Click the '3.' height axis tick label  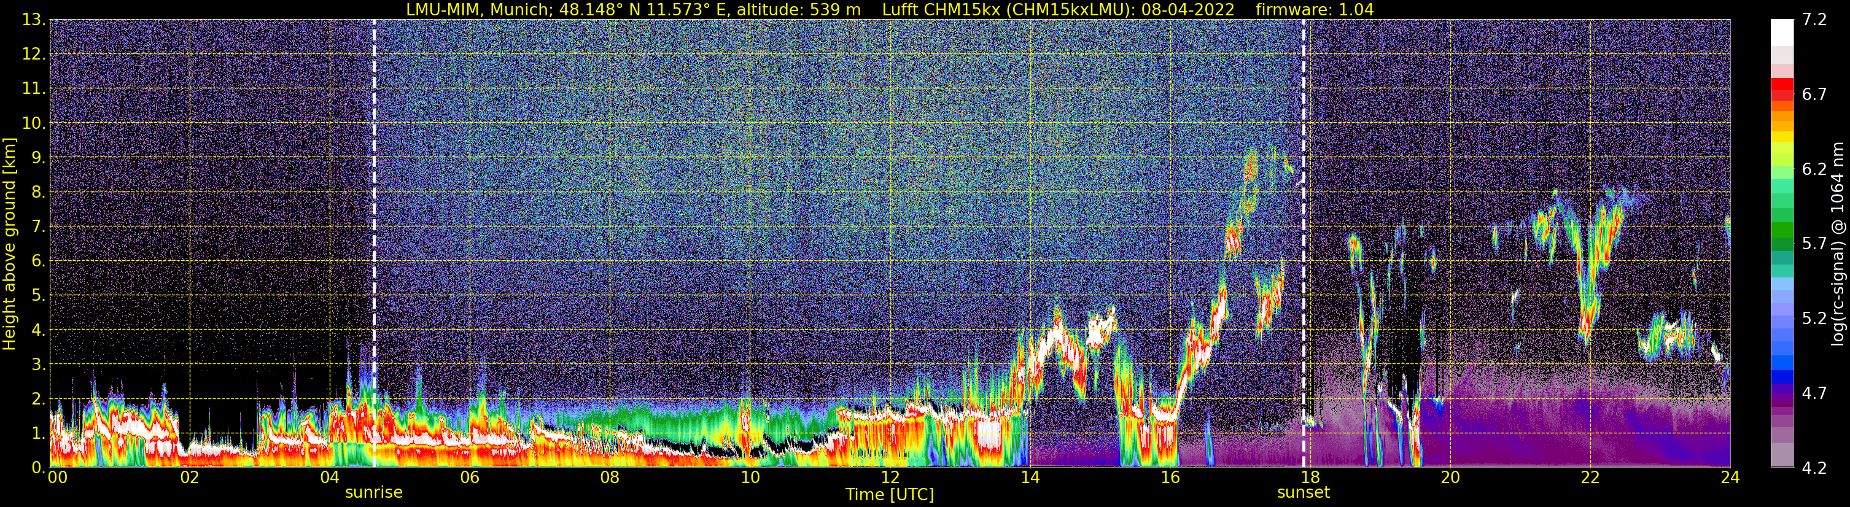[39, 365]
